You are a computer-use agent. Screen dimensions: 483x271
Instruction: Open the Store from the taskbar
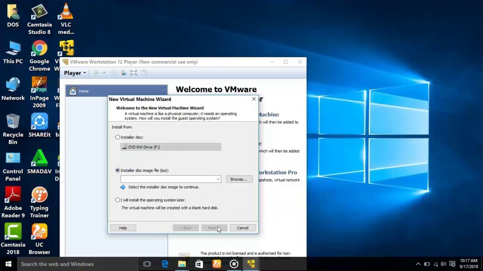point(199,264)
